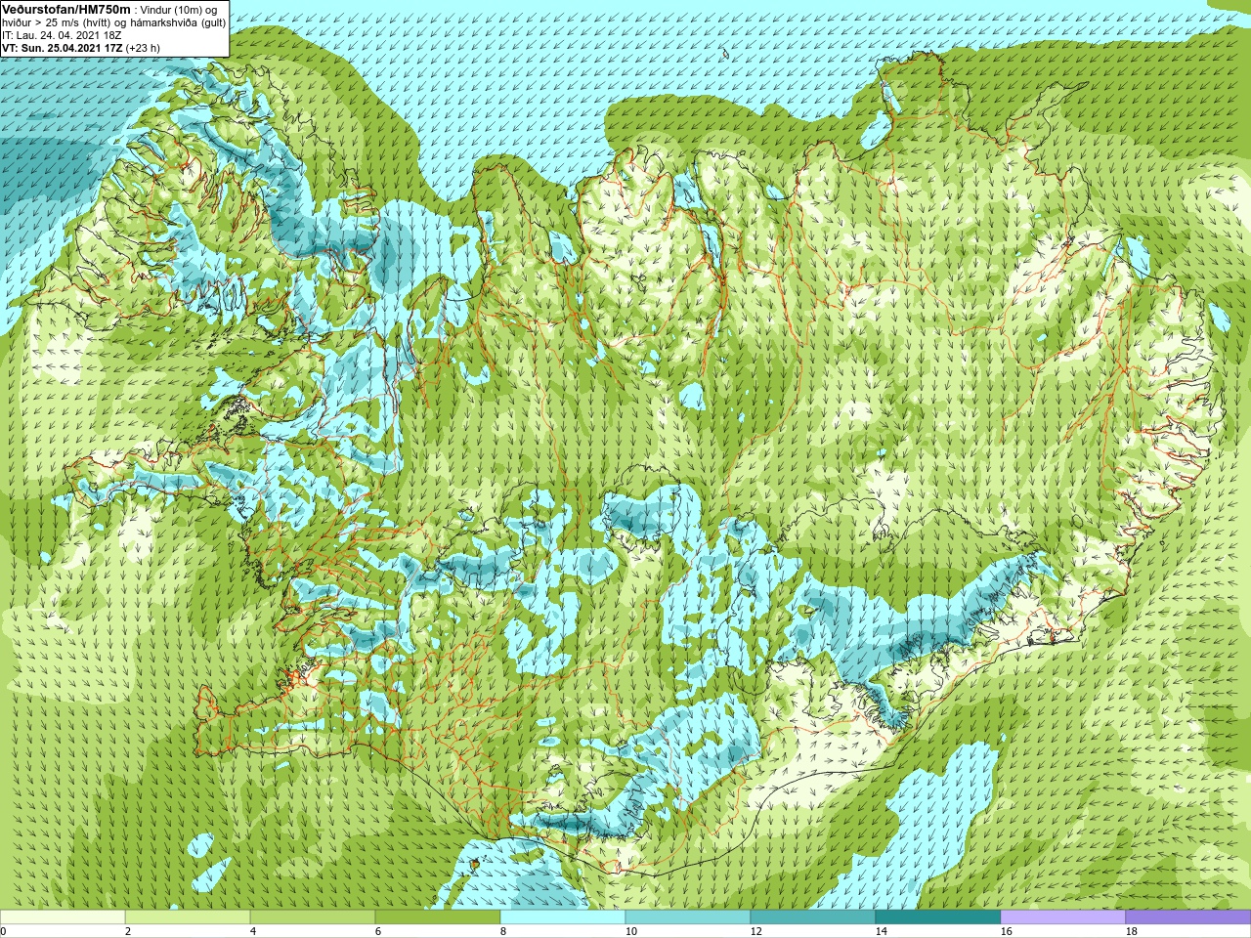Click the "hviður > 25 m/s (hvítt)" text
Image resolution: width=1251 pixels, height=938 pixels.
click(59, 22)
